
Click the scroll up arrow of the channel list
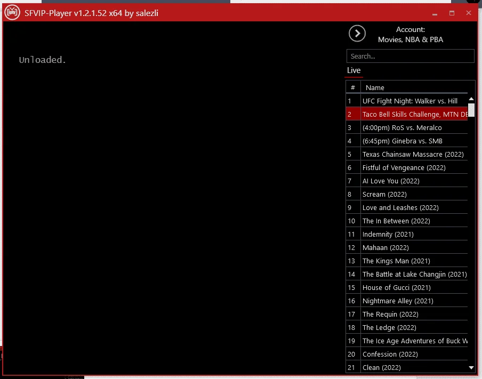tap(471, 99)
